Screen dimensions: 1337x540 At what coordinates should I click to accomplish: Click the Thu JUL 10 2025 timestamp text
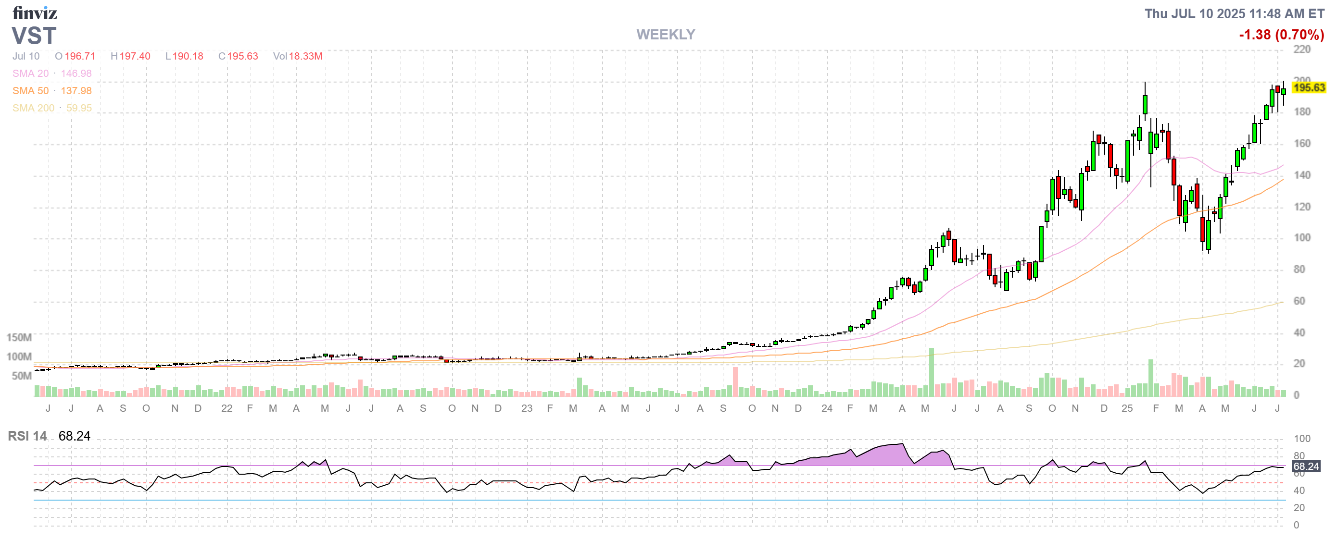(x=1234, y=14)
